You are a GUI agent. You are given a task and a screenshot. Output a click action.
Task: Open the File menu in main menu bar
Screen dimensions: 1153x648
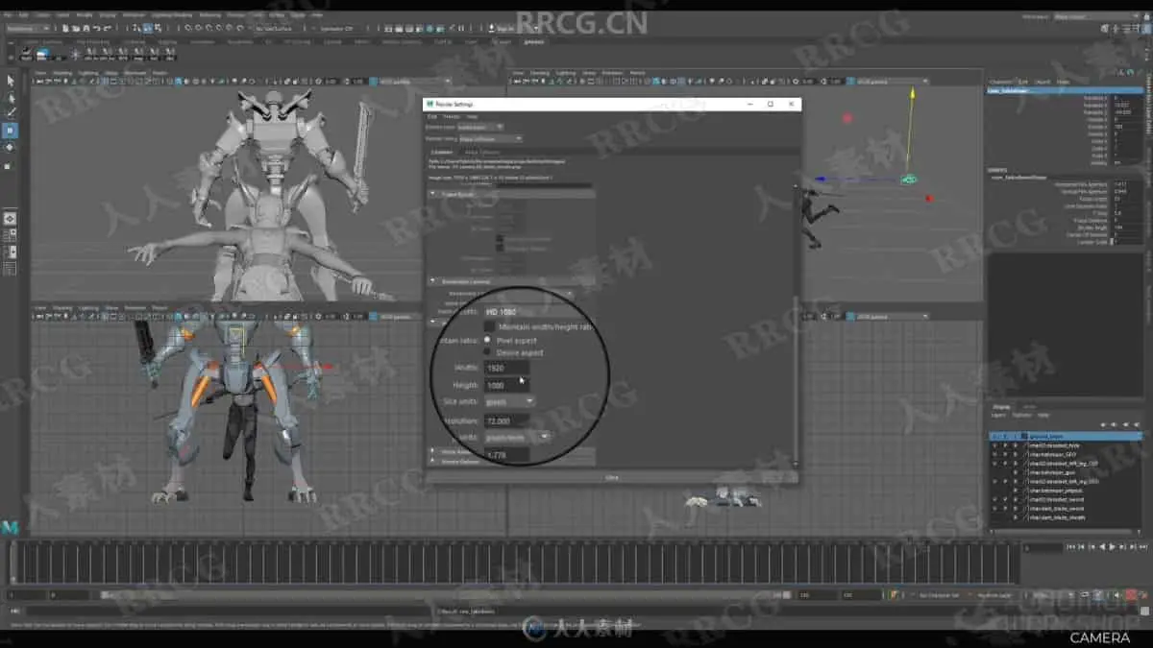pos(8,15)
